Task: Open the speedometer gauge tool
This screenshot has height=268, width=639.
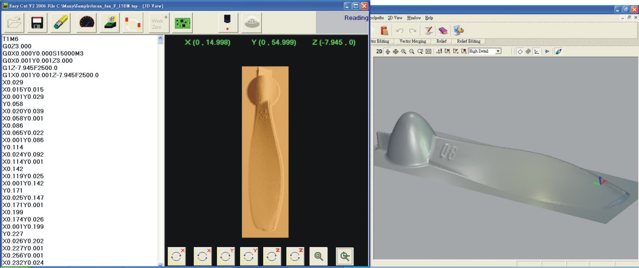Action: click(x=86, y=23)
